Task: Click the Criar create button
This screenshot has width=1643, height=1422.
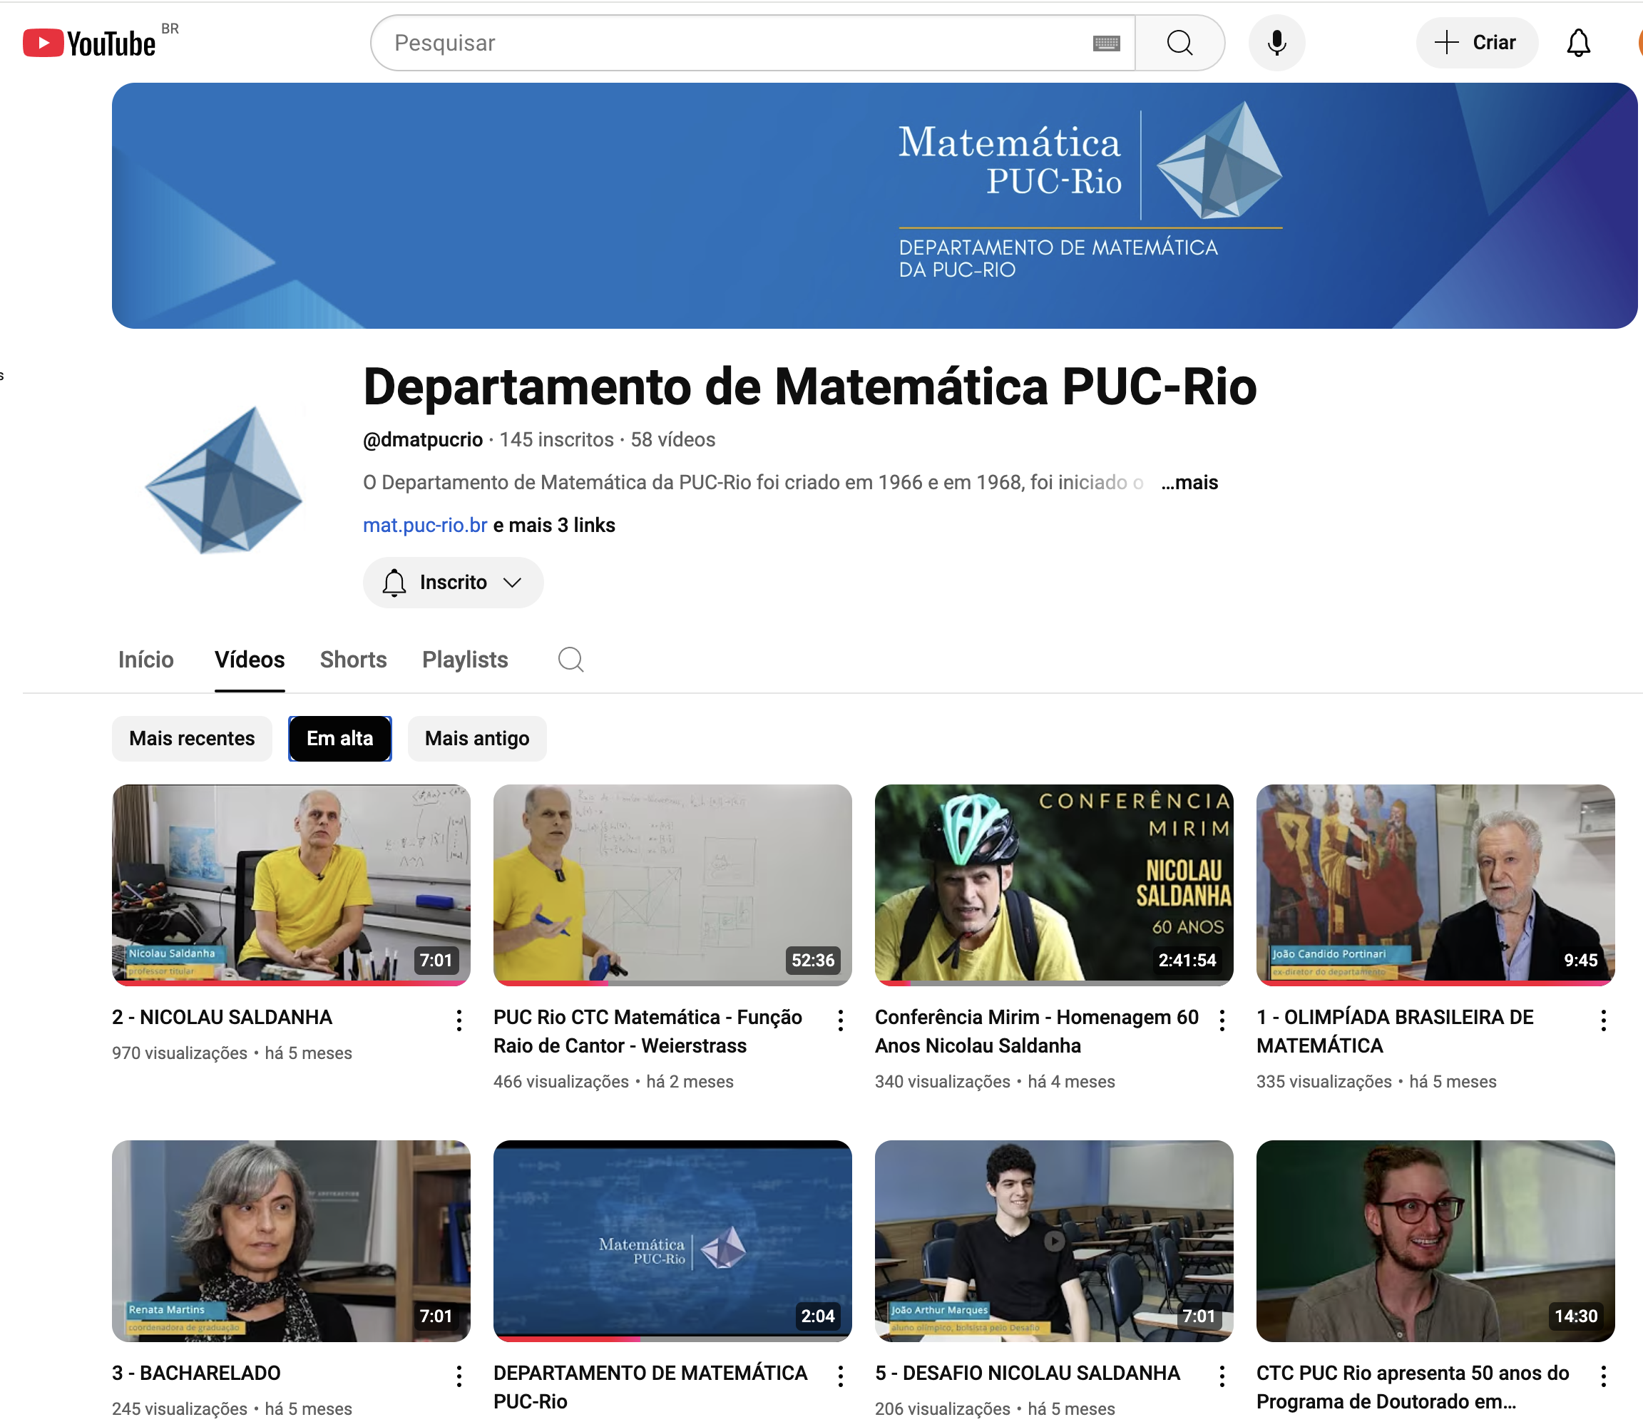Action: [1476, 43]
